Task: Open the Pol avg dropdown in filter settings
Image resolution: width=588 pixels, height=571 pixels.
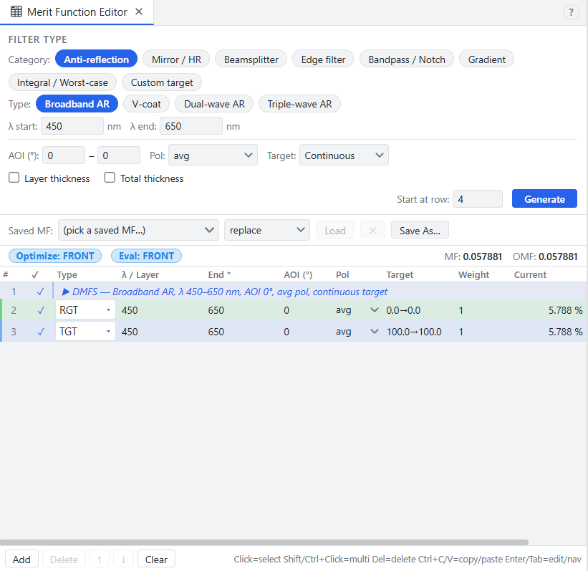Action: pos(213,155)
